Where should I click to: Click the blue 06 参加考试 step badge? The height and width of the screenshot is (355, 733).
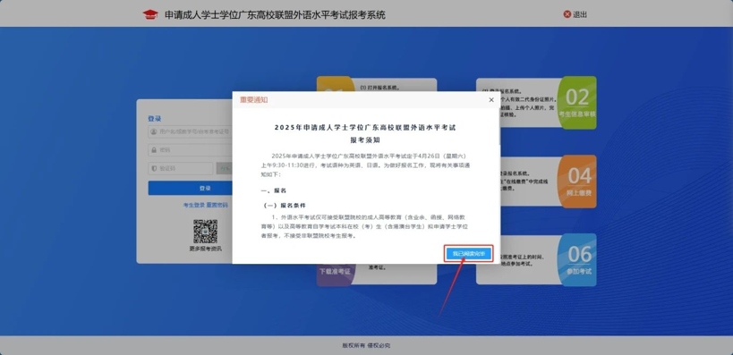coord(577,259)
